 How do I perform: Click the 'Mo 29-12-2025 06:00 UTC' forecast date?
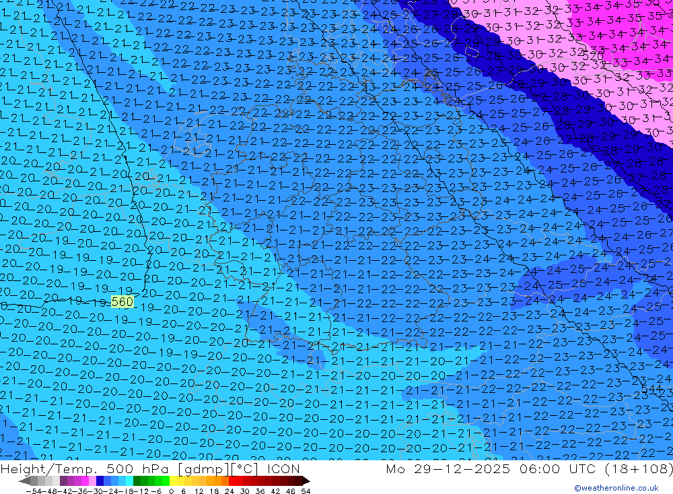[x=493, y=468]
